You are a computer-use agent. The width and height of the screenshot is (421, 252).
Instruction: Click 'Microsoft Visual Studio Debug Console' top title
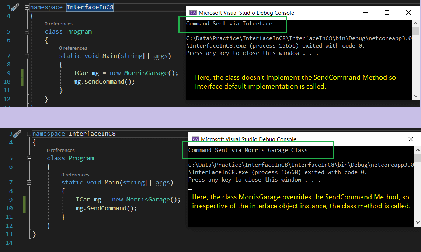[246, 13]
